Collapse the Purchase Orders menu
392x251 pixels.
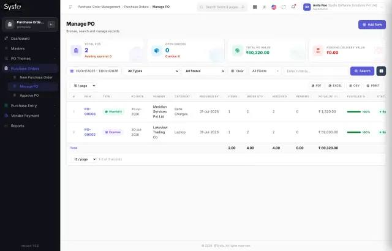[30, 69]
